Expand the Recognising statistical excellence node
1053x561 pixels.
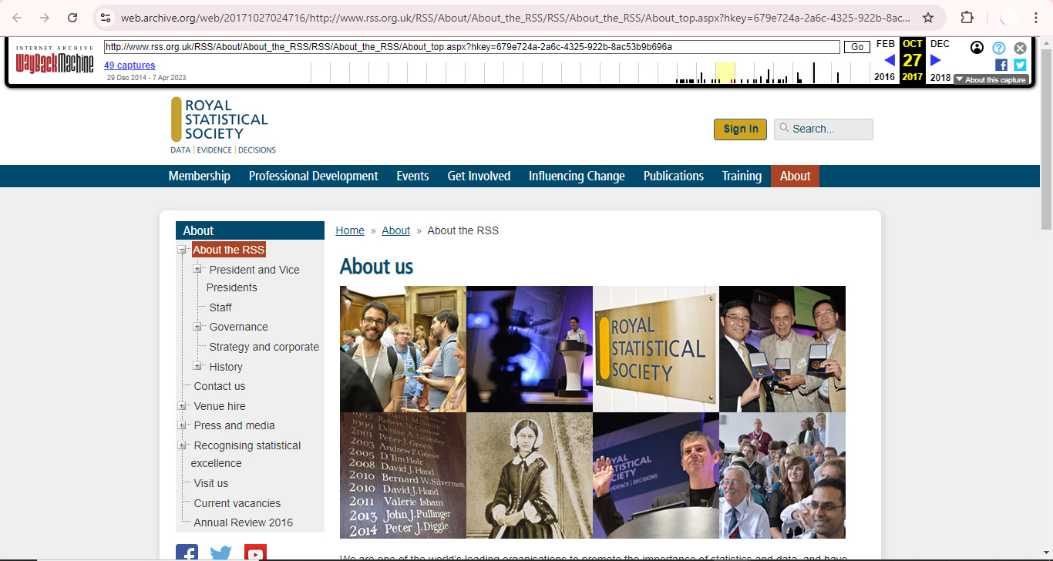pos(182,445)
